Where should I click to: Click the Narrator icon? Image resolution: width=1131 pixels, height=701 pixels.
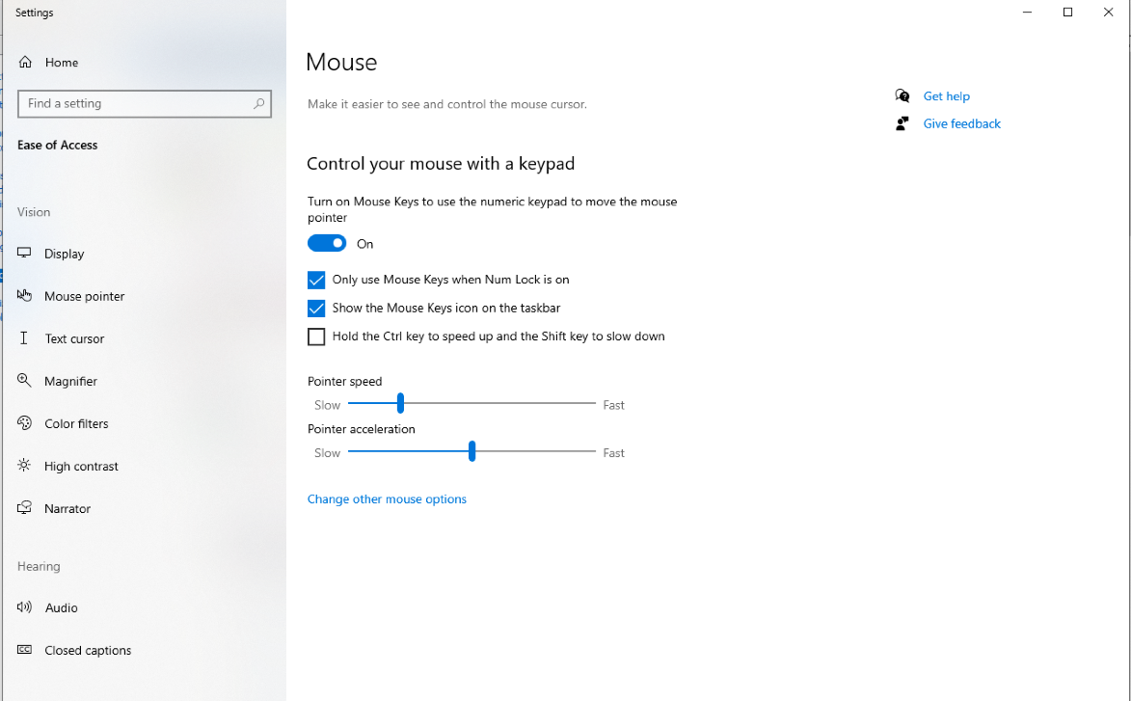25,508
